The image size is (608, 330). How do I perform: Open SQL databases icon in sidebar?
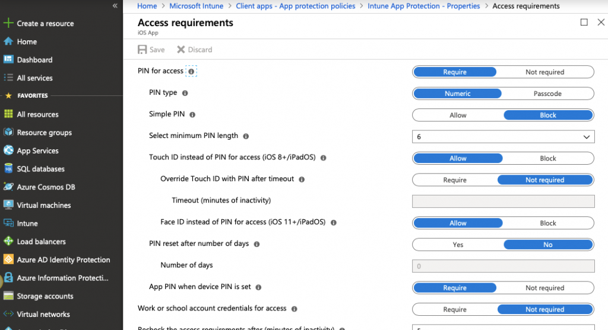[8, 169]
